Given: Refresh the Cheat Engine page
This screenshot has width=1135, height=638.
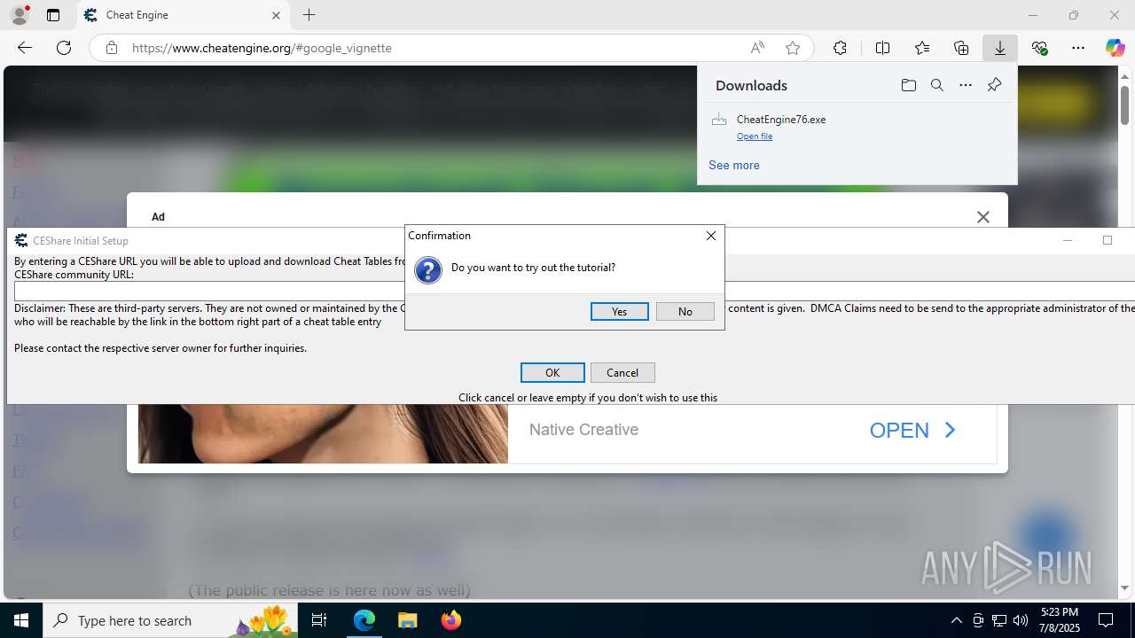Looking at the screenshot, I should click(64, 48).
